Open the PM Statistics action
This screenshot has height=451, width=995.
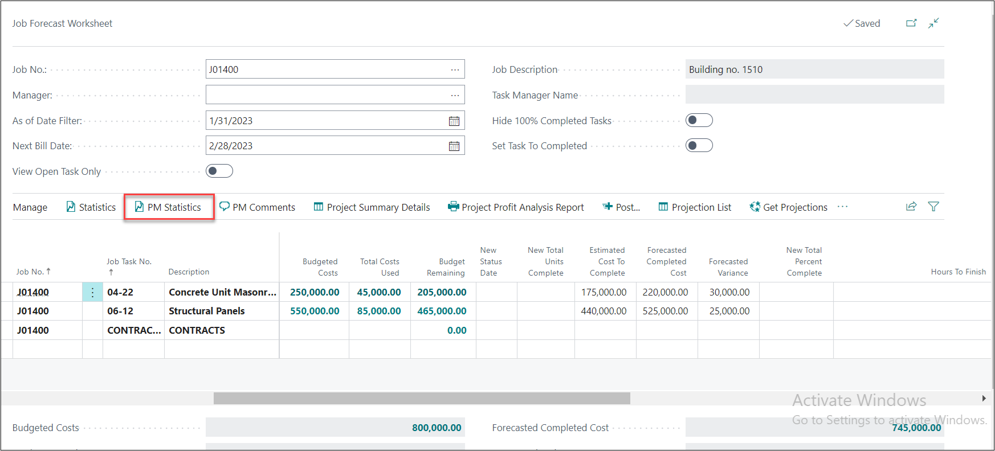(x=169, y=207)
